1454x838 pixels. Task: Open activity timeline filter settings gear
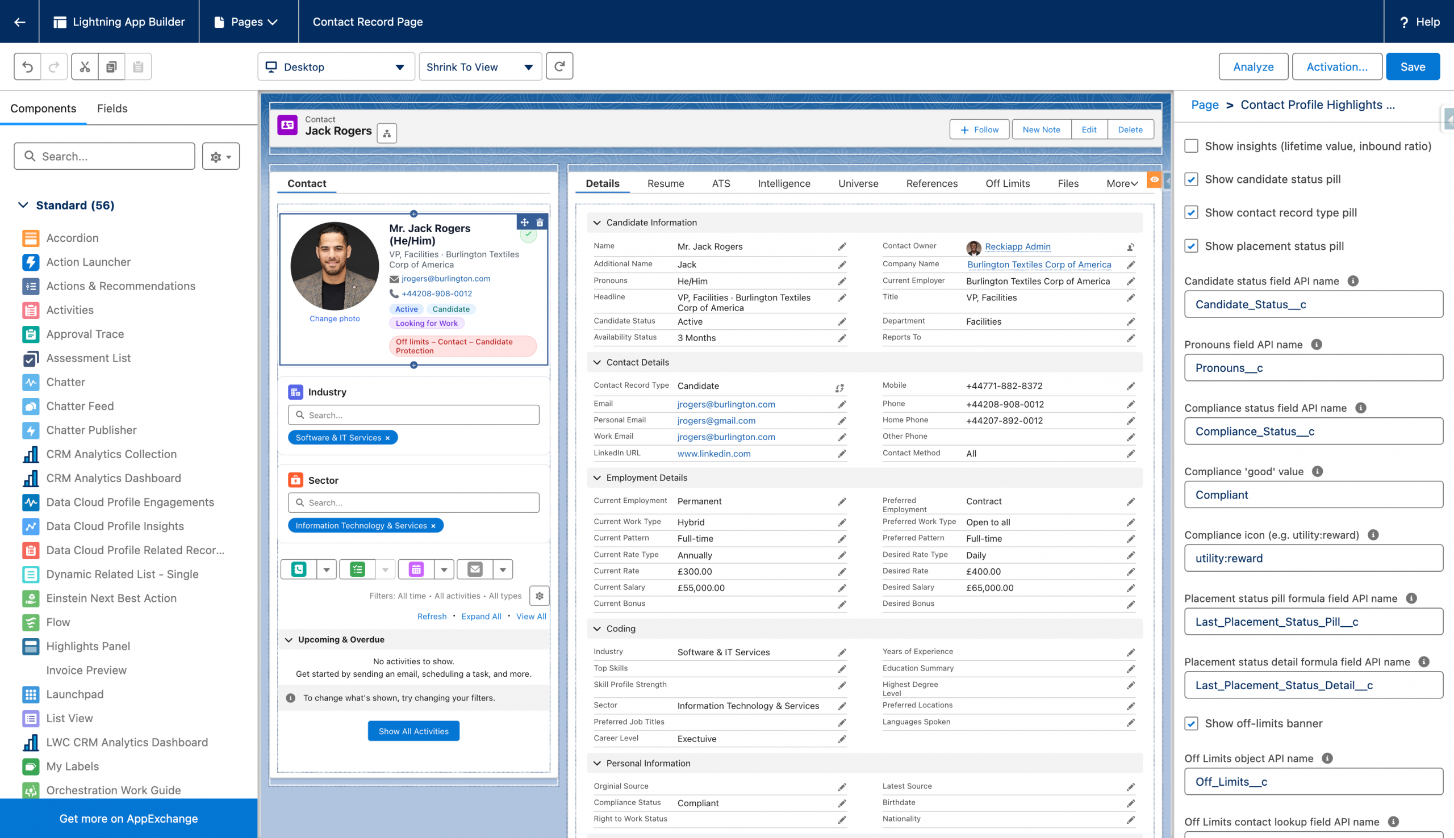click(x=540, y=596)
